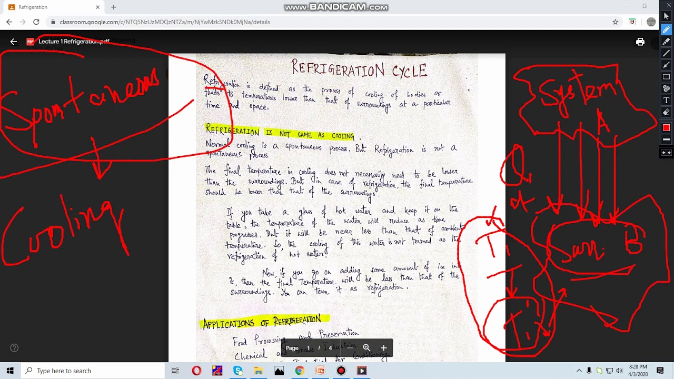
Task: Click the move toolbar arrows button
Action: click(x=666, y=153)
